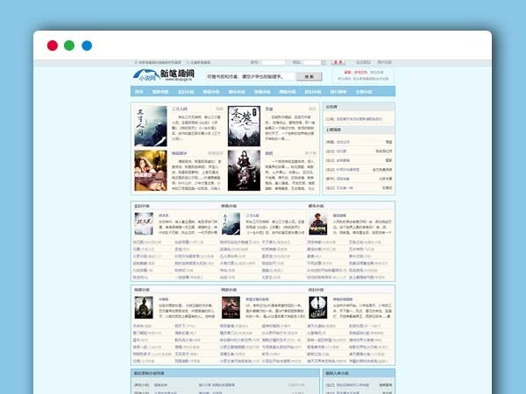Click the red circle in the window title bar

click(x=53, y=46)
